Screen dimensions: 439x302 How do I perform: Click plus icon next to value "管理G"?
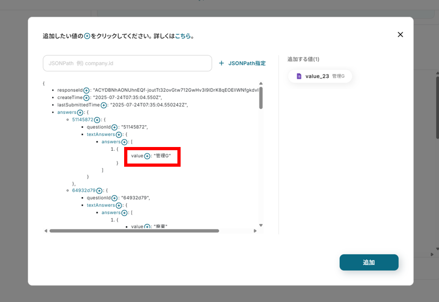pyautogui.click(x=148, y=156)
